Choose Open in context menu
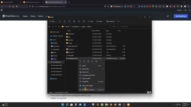Viewport: 191px width, 107px height. click(x=91, y=66)
